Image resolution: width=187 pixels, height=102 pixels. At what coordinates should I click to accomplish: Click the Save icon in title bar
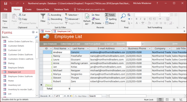[5, 3]
